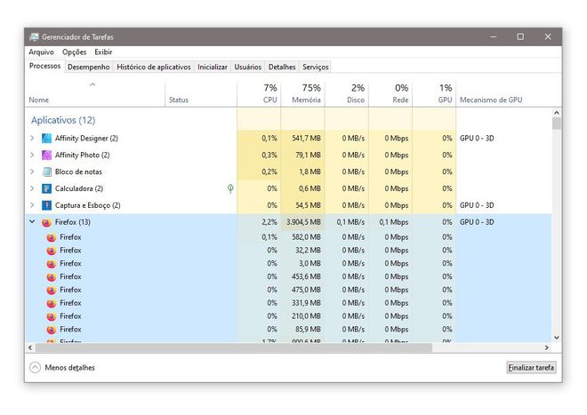This screenshot has width=587, height=415.
Task: Open the Opções menu
Action: click(74, 52)
